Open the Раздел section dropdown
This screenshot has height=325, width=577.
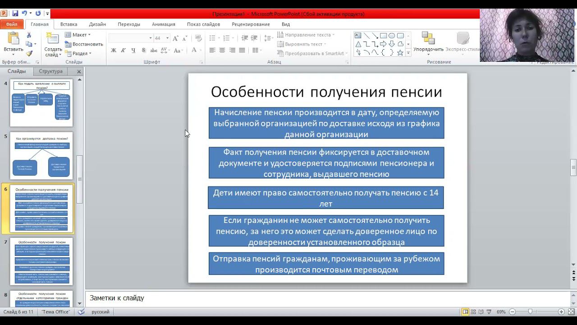(x=78, y=53)
